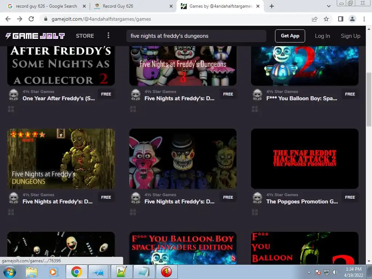Click The Popgoes Promotion G... title
The image size is (372, 279).
[x=302, y=202]
